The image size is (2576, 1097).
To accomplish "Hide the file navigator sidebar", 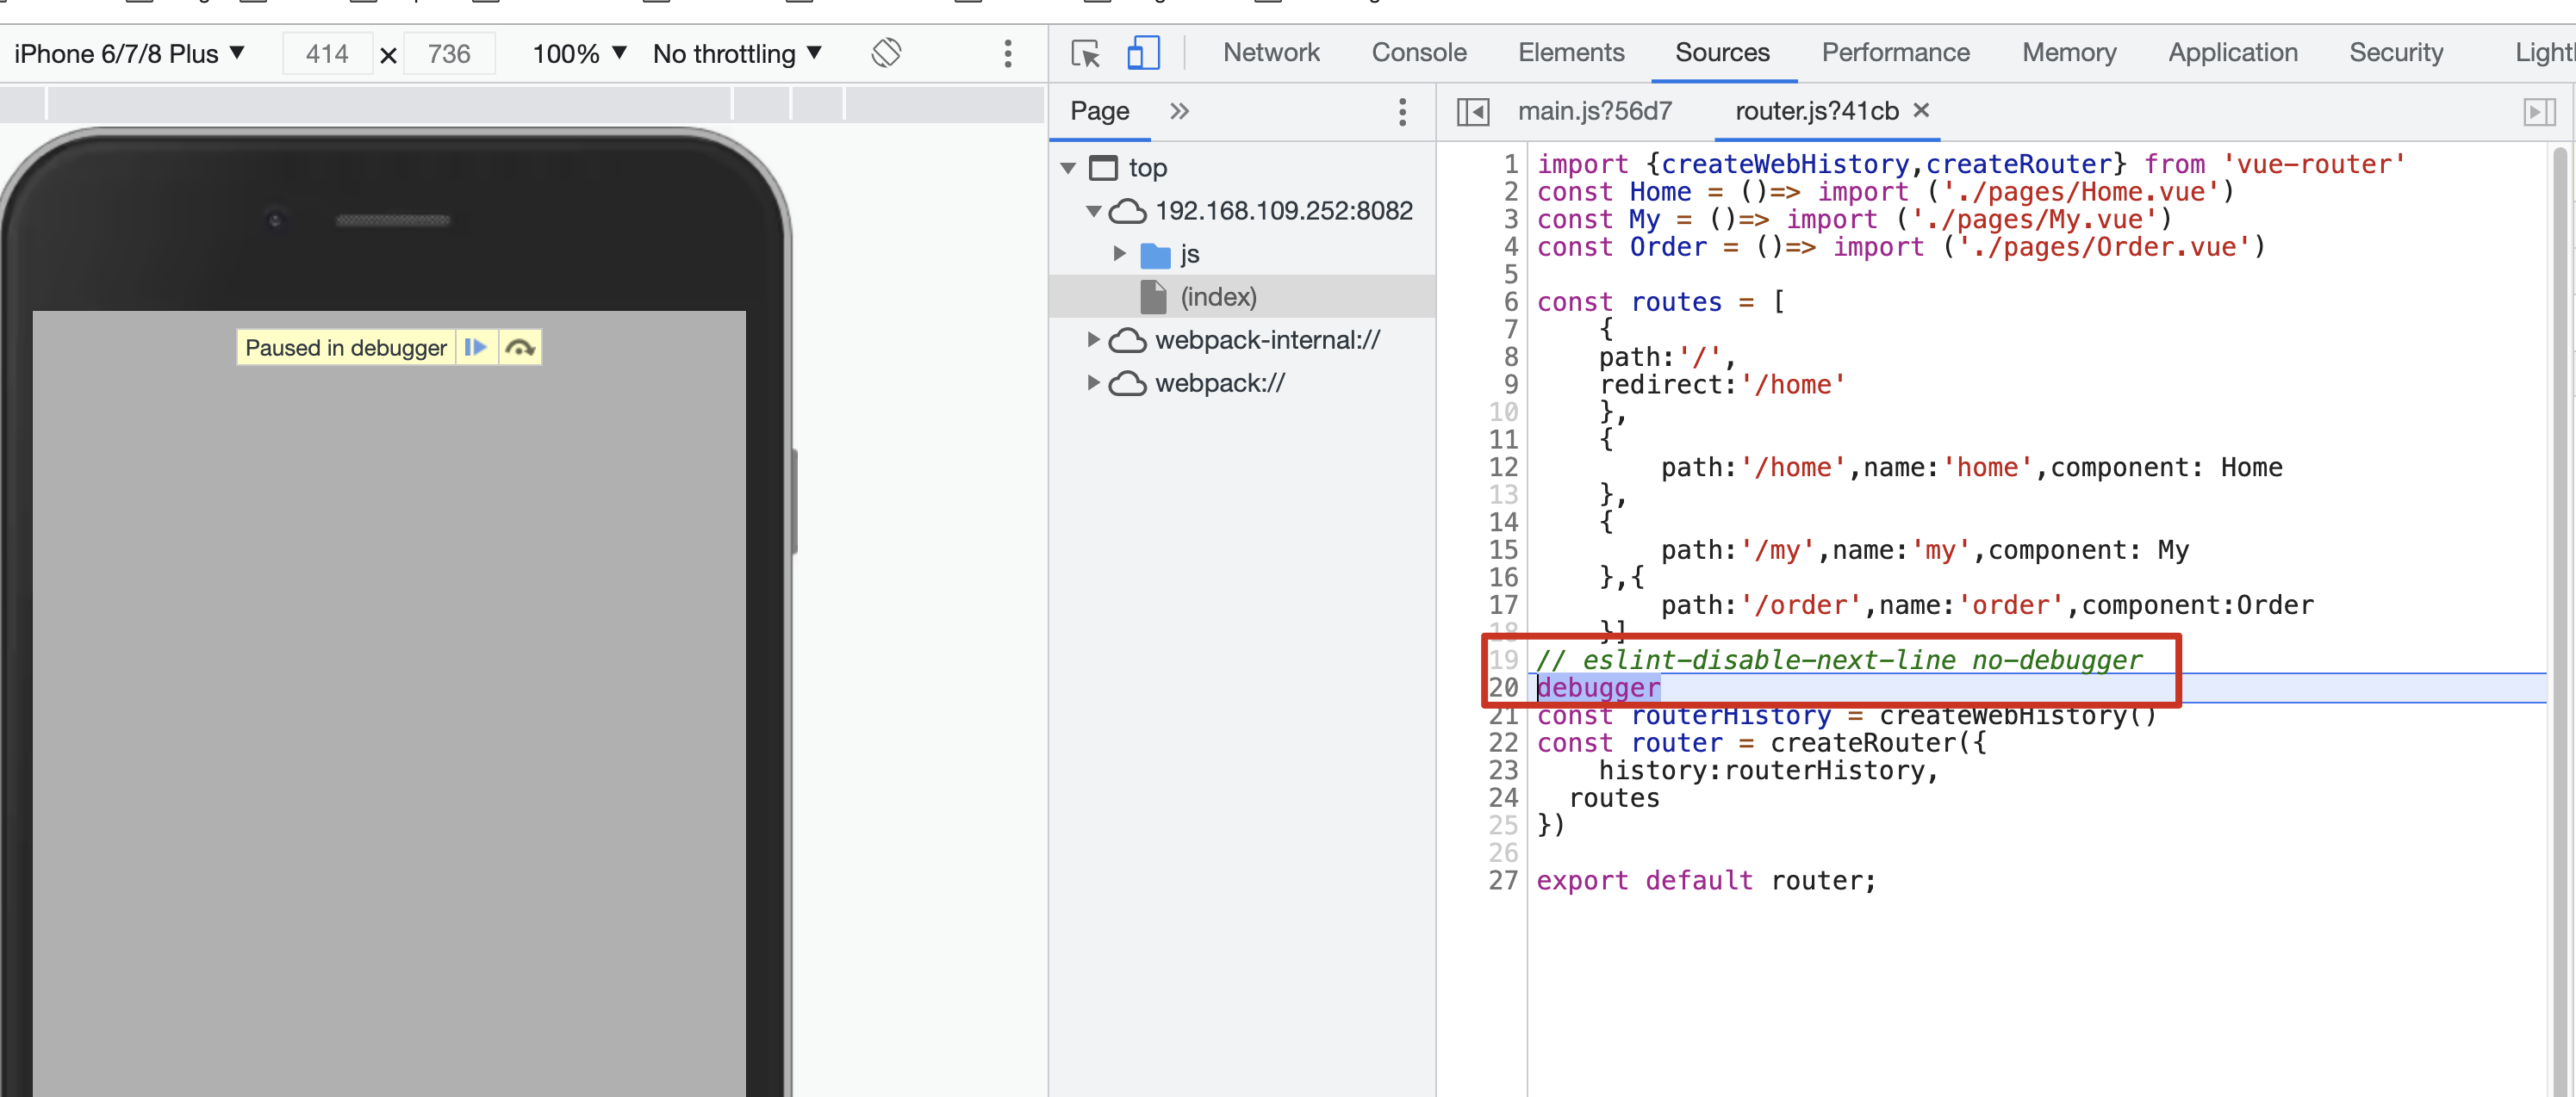I will point(1472,111).
